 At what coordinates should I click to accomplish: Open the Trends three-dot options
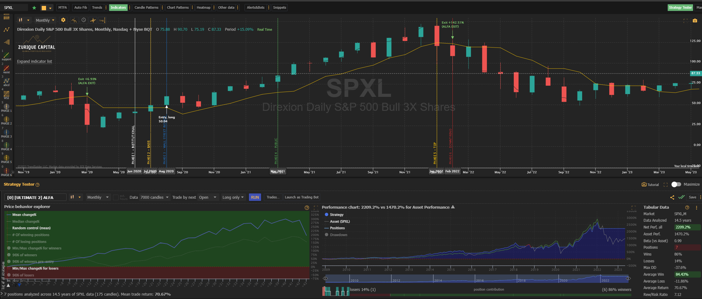tap(106, 7)
